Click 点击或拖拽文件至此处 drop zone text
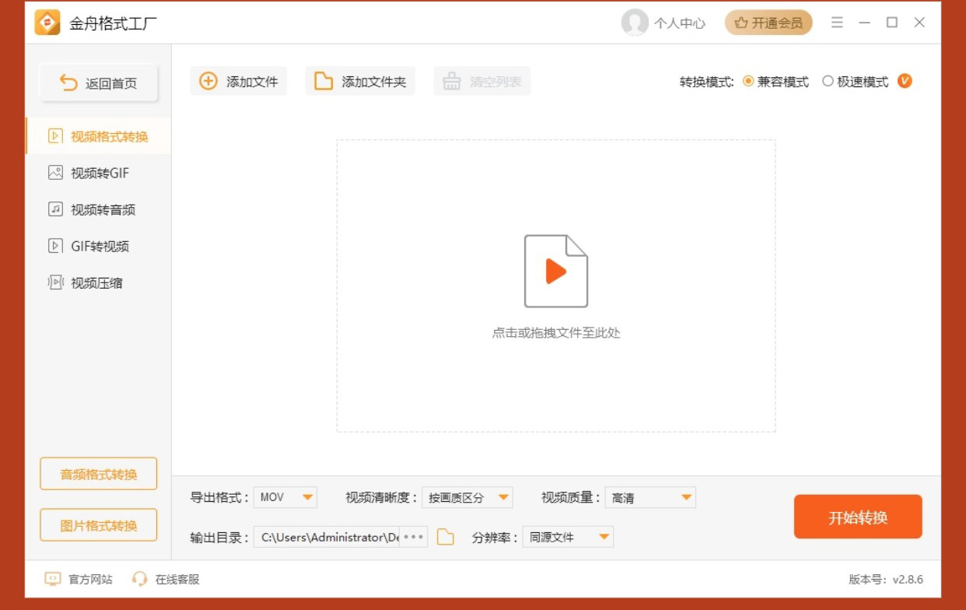 click(556, 333)
